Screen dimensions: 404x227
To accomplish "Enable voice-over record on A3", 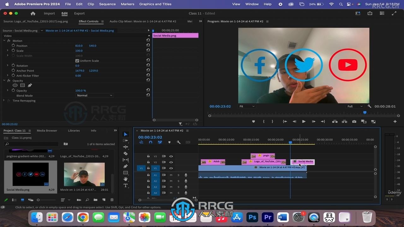I will tap(186, 187).
